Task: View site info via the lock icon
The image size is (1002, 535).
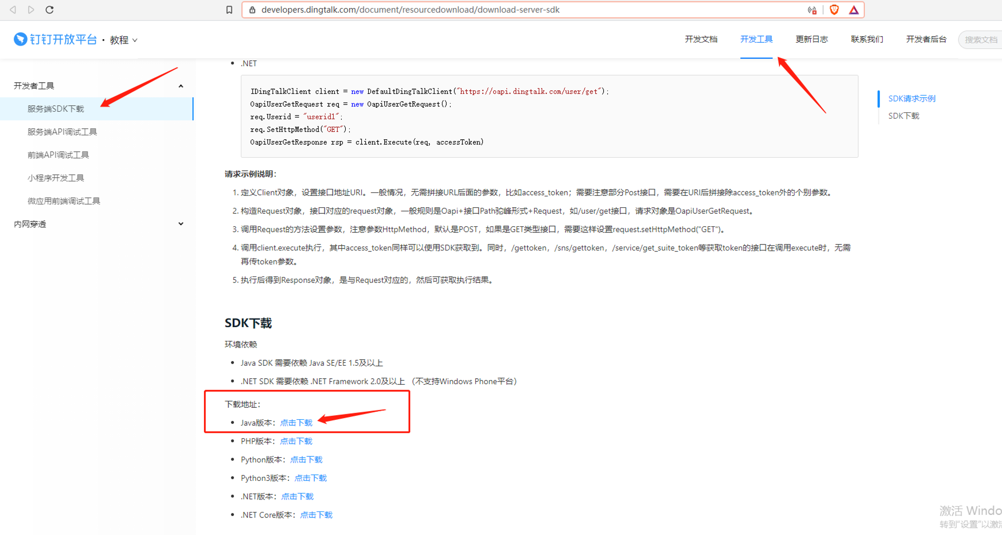Action: (x=253, y=10)
